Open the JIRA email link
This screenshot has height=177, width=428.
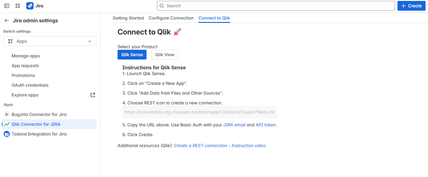pos(234,125)
